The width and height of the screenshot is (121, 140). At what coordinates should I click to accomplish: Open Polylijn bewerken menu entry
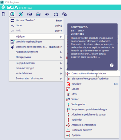pos(36,63)
